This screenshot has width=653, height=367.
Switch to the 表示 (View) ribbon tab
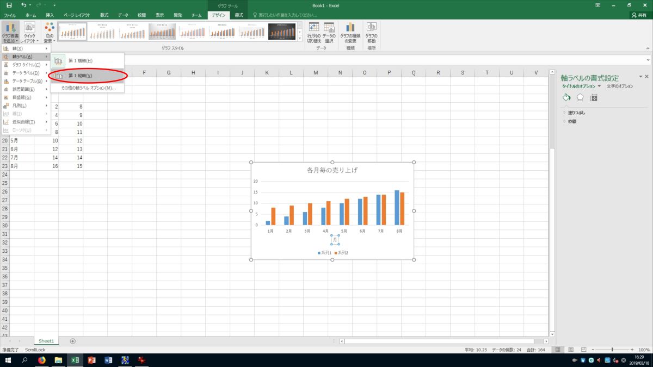point(159,15)
